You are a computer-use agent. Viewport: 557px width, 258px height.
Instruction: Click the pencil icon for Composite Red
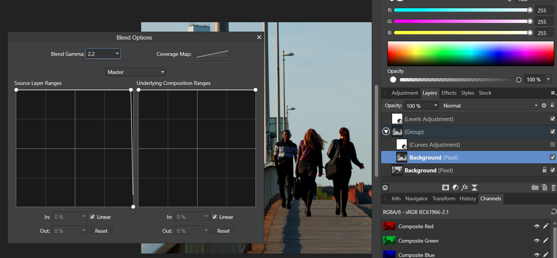click(x=546, y=226)
